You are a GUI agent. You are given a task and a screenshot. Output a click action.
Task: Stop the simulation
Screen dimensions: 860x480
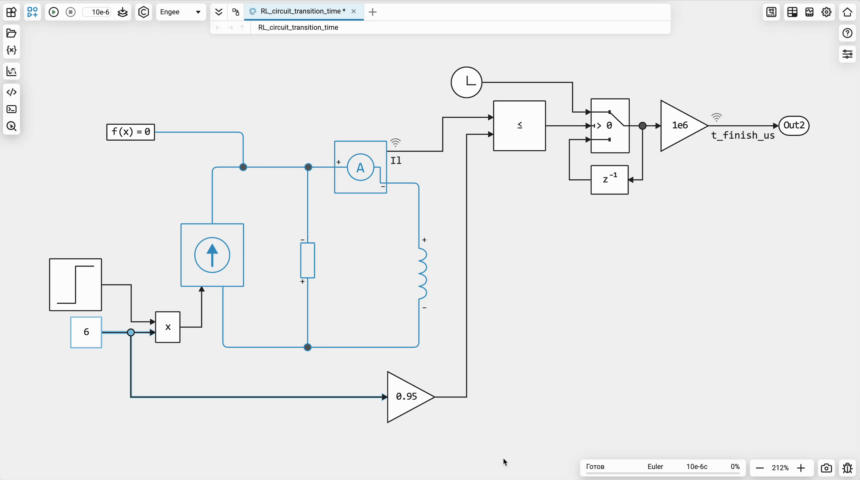[x=70, y=12]
